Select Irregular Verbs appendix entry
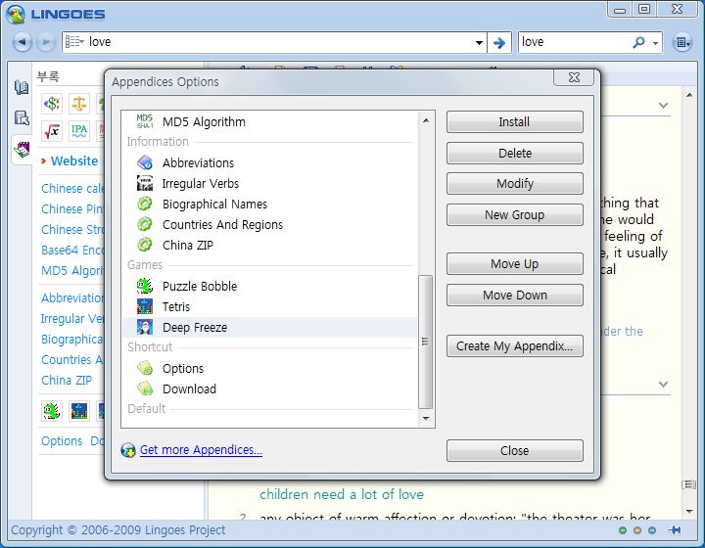Image resolution: width=705 pixels, height=548 pixels. tap(270, 183)
